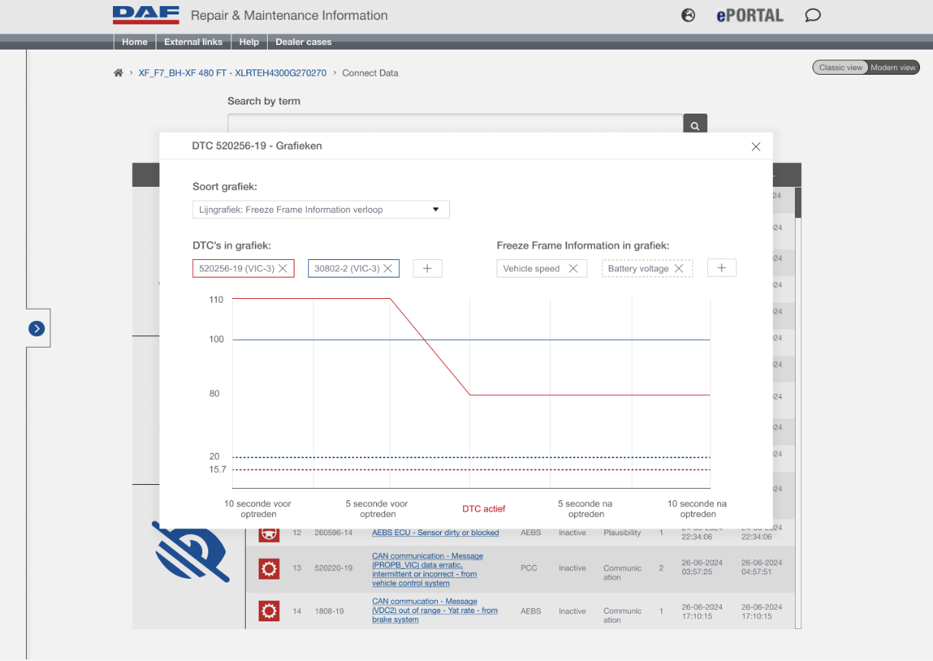
Task: Click the home breadcrumb icon
Action: pos(118,73)
